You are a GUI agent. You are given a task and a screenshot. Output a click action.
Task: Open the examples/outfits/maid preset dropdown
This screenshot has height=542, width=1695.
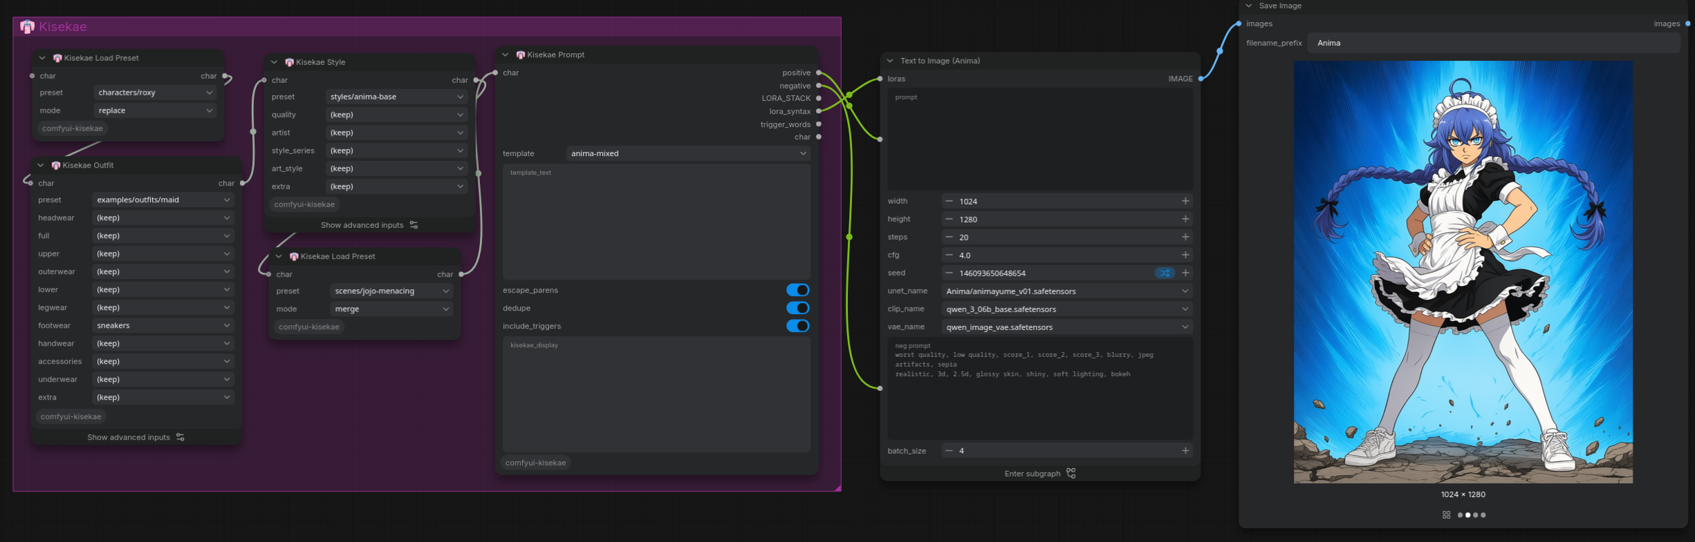pos(163,200)
